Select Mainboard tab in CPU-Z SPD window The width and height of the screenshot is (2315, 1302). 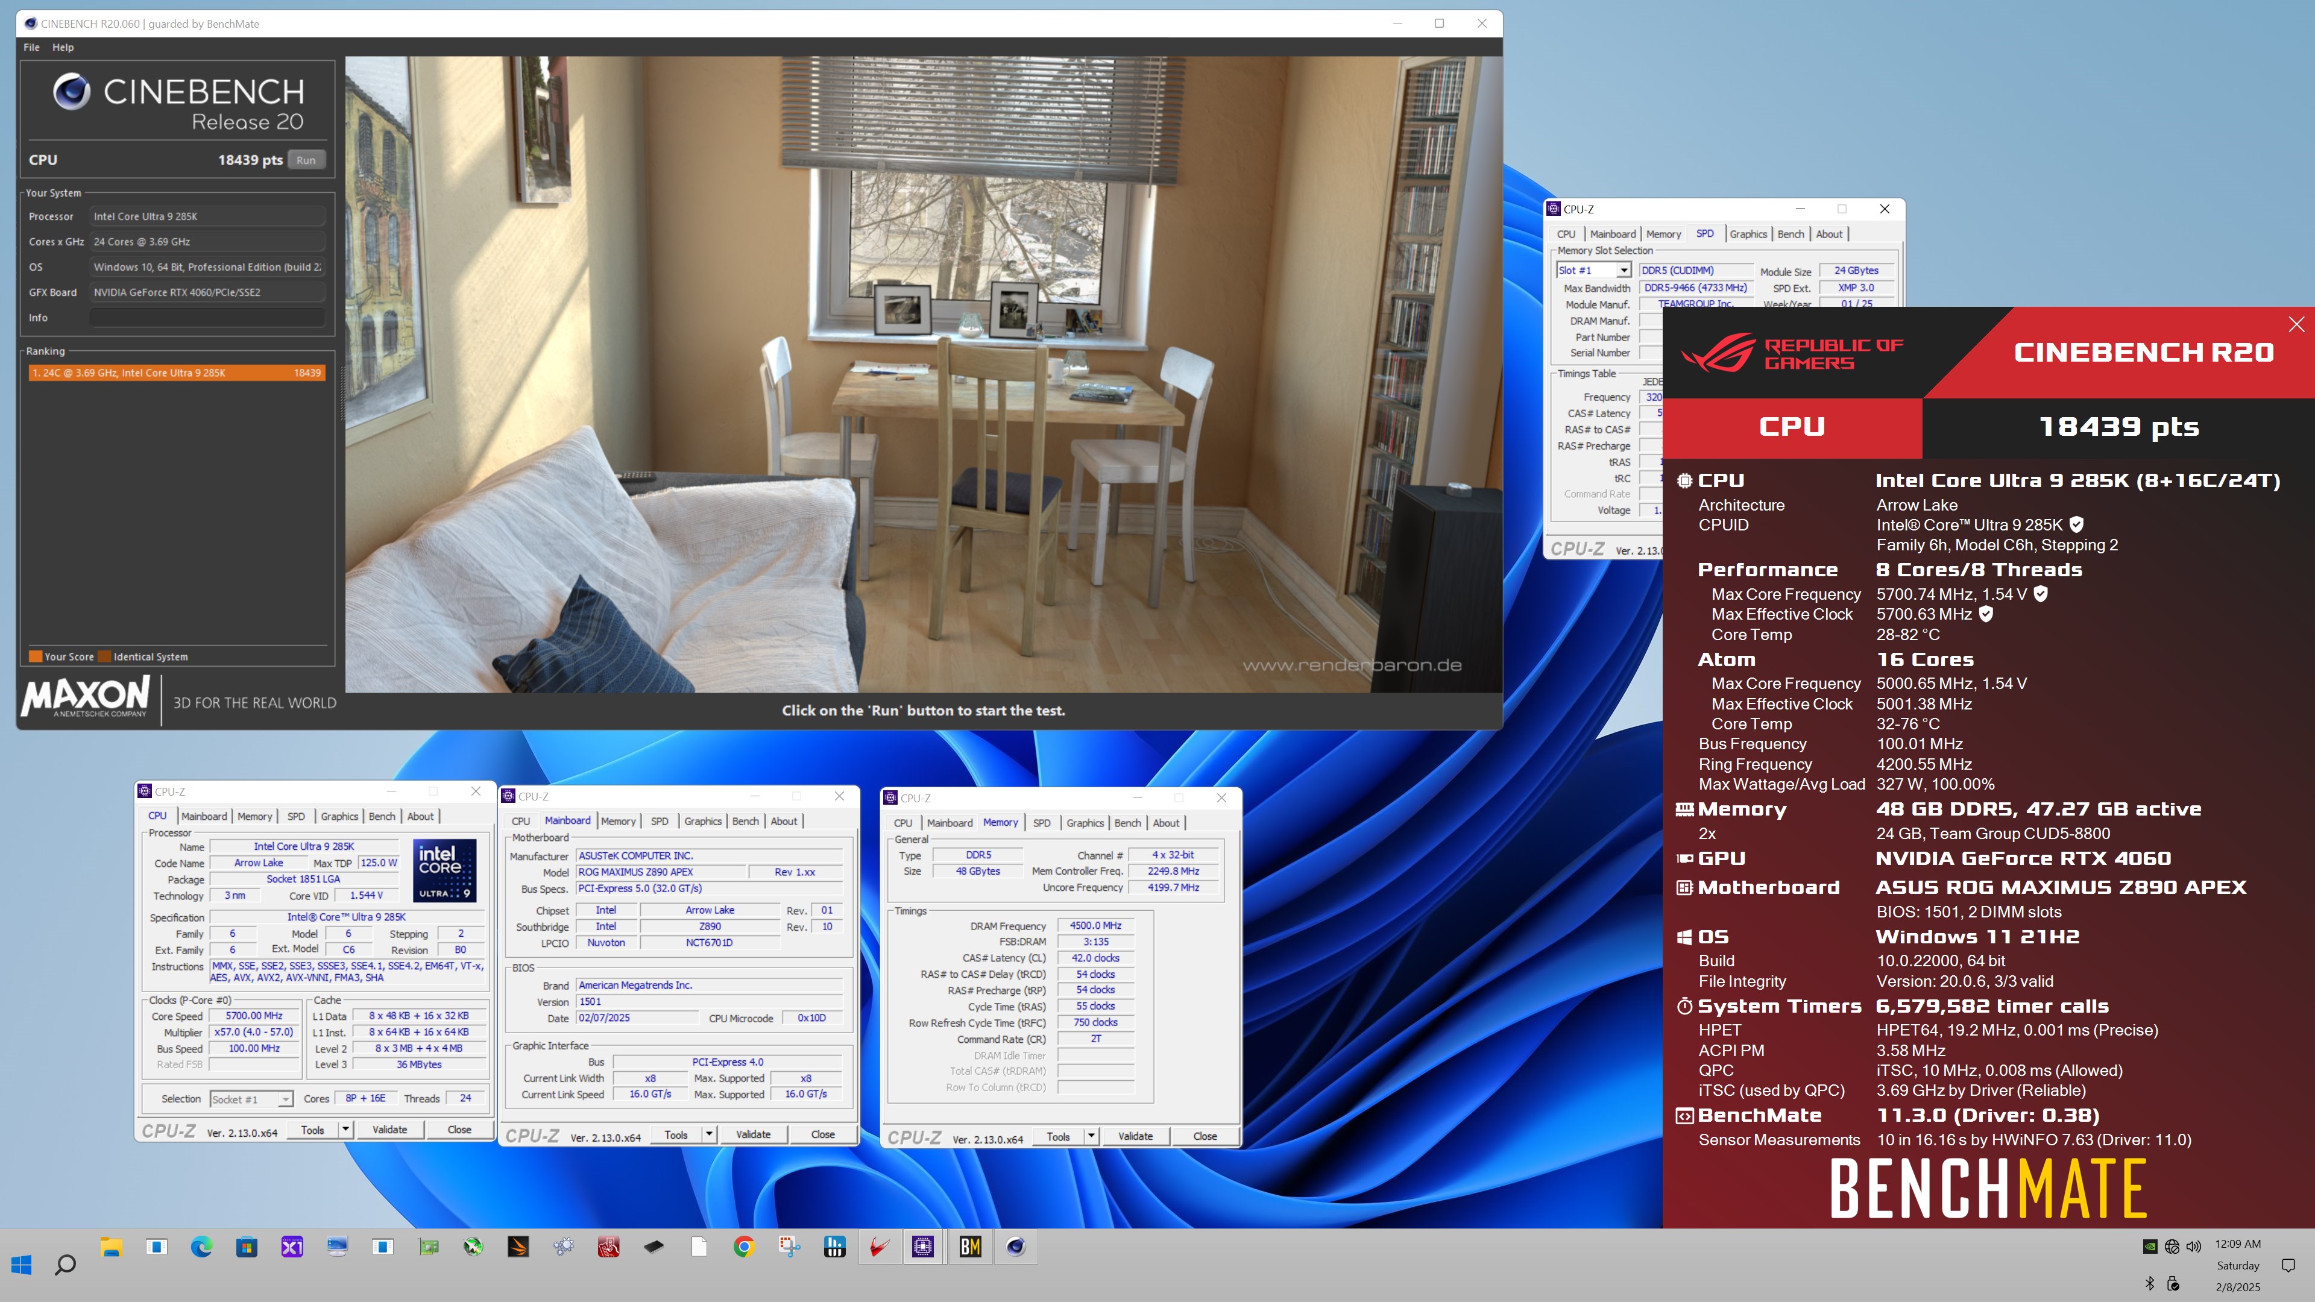tap(1612, 234)
